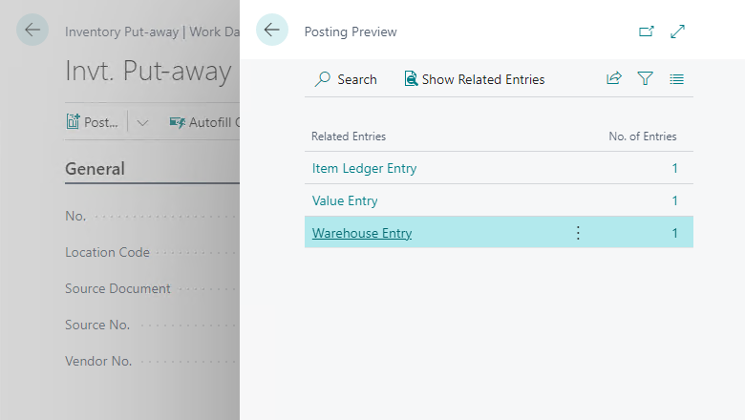This screenshot has height=420, width=745.
Task: Toggle the filter pane funnel icon
Action: tap(646, 79)
